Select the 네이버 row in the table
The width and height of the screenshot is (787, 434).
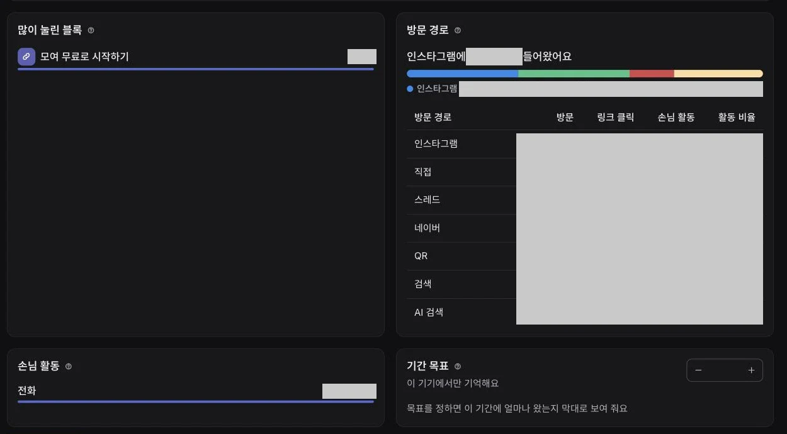click(x=585, y=228)
